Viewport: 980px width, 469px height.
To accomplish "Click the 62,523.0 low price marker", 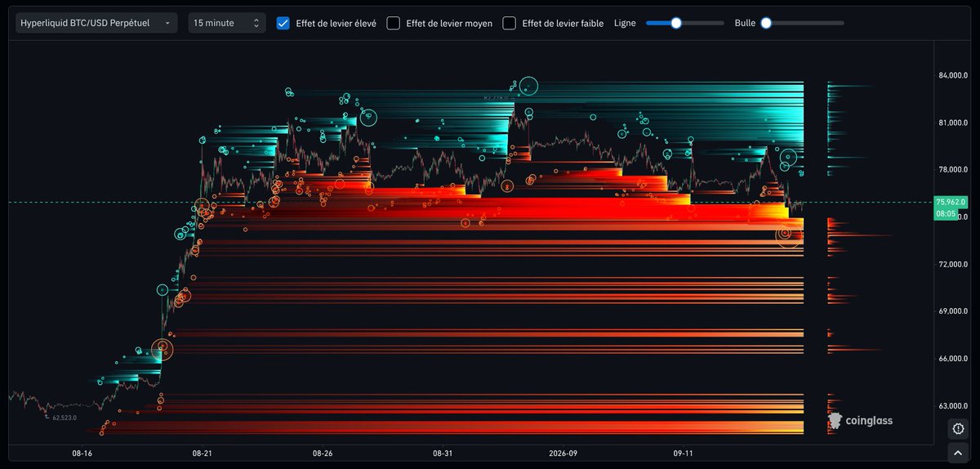I will [x=65, y=418].
